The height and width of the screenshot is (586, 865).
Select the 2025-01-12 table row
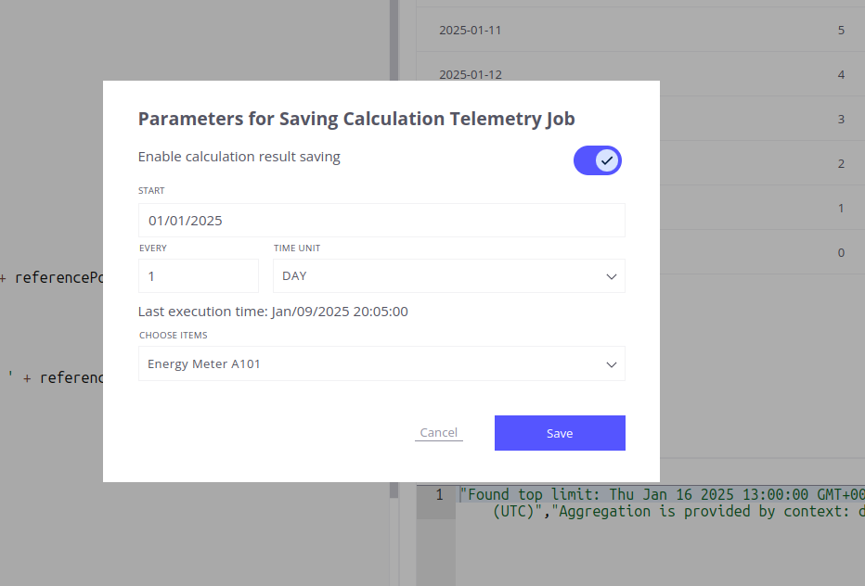point(640,74)
